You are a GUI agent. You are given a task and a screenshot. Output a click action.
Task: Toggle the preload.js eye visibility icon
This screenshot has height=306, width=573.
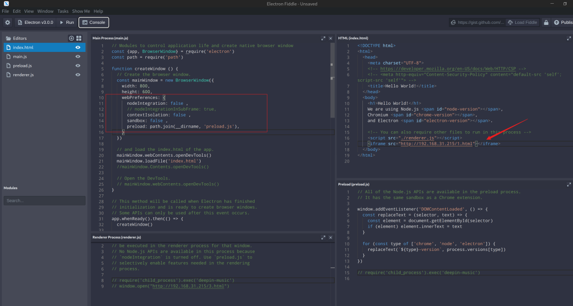click(x=78, y=66)
